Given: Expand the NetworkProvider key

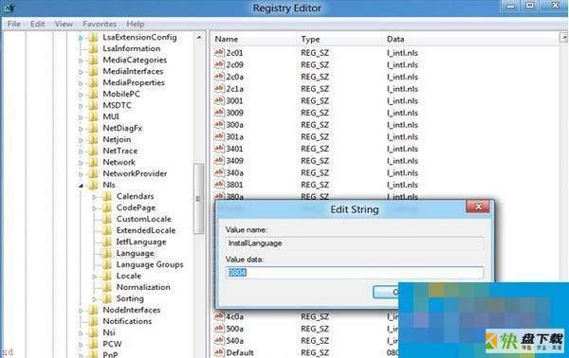Looking at the screenshot, I should (x=81, y=174).
